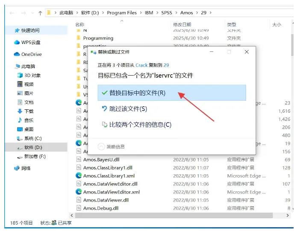
Task: Go up one folder level
Action: [x=40, y=13]
